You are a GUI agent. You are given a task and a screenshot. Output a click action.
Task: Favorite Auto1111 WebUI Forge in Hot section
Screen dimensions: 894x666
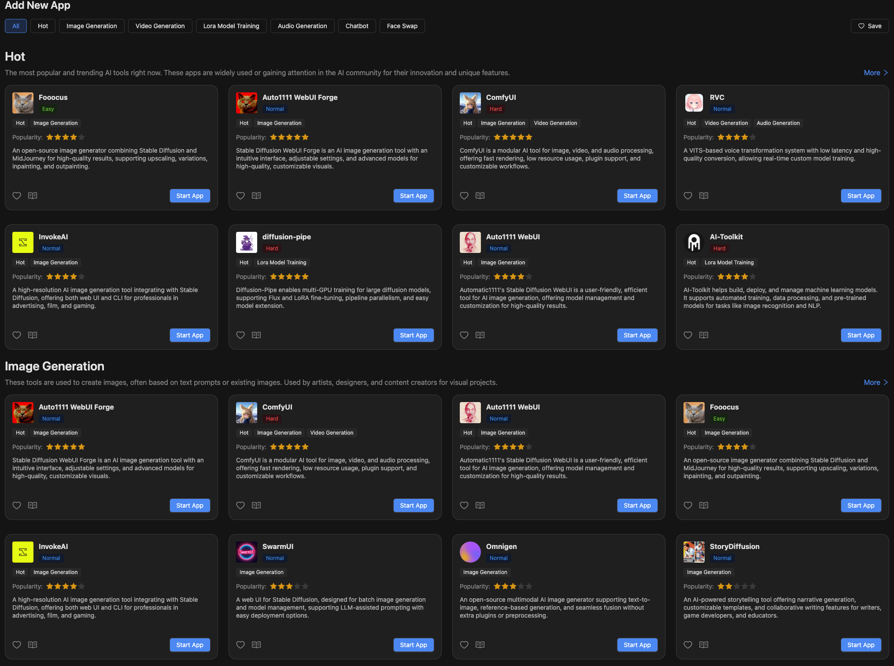(240, 196)
